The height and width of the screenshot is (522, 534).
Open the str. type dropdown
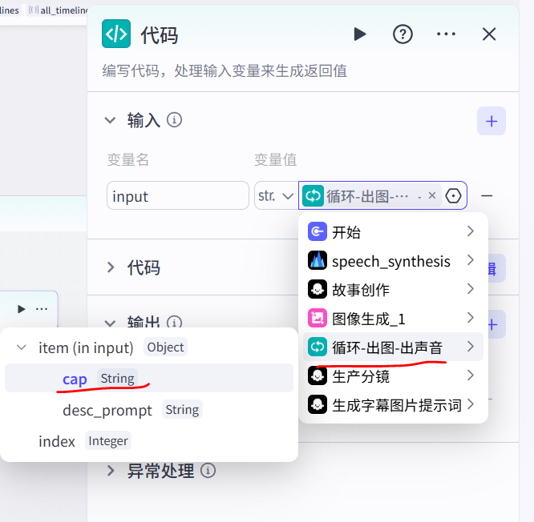[x=276, y=195]
